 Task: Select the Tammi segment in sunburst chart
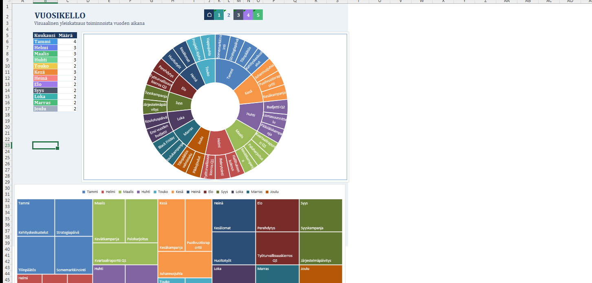(x=230, y=74)
